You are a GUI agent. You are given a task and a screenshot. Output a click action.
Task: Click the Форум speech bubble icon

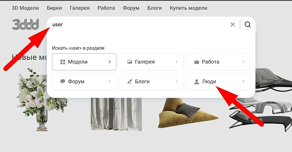[x=63, y=81]
